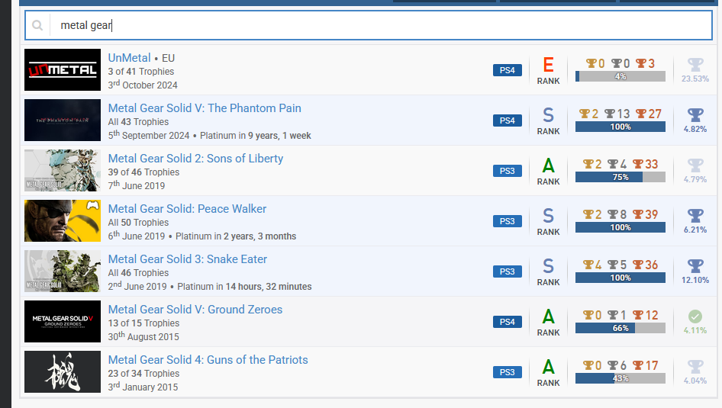The height and width of the screenshot is (408, 722).
Task: Click the UnMetal game thumbnail
Action: click(63, 70)
